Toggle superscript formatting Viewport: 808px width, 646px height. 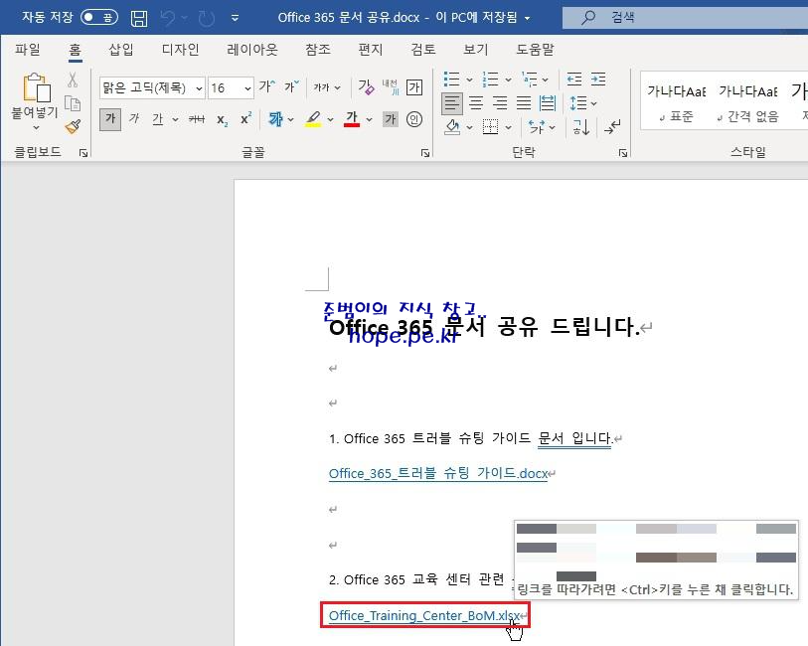point(246,119)
